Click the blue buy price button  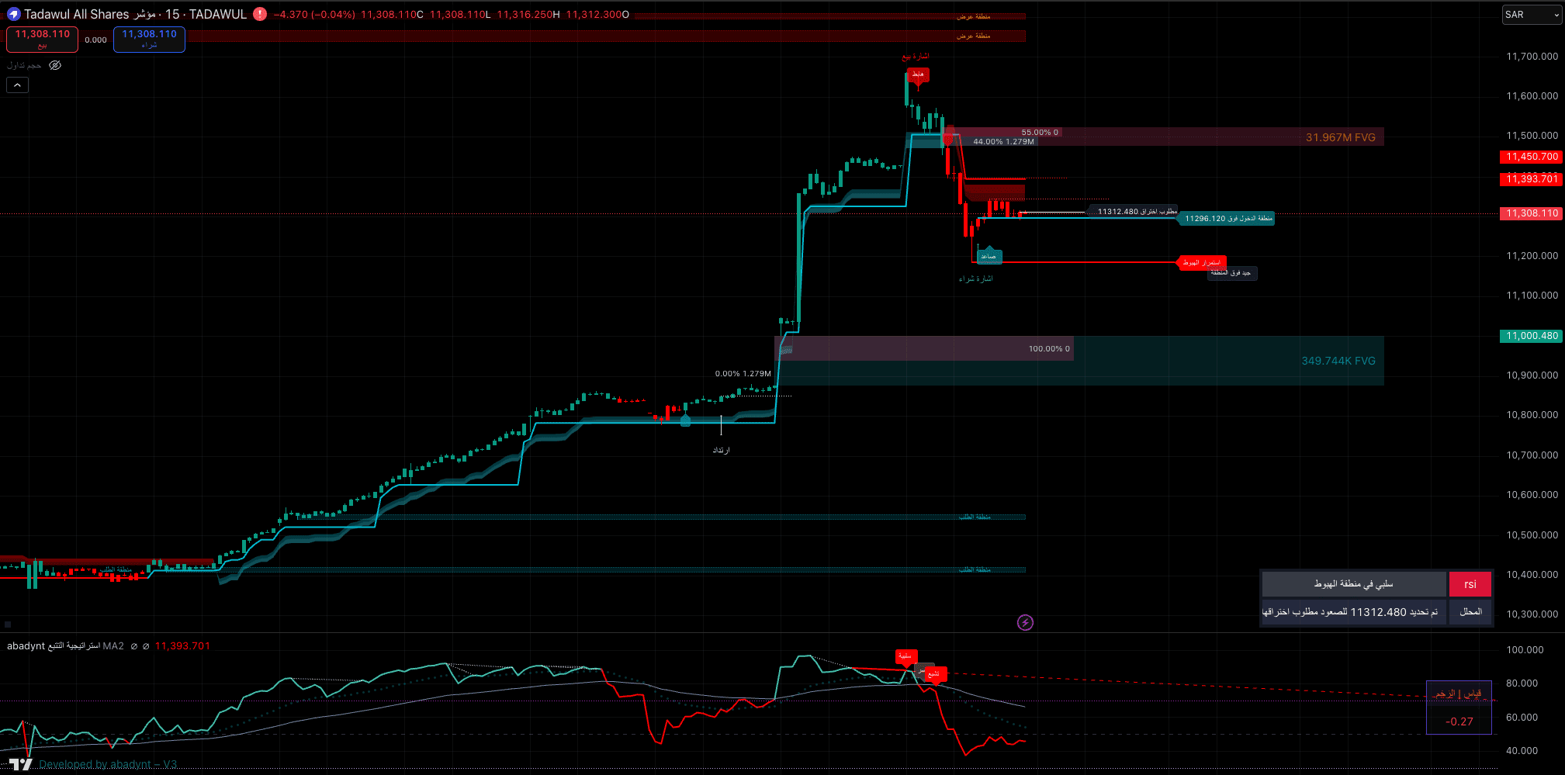click(x=149, y=39)
